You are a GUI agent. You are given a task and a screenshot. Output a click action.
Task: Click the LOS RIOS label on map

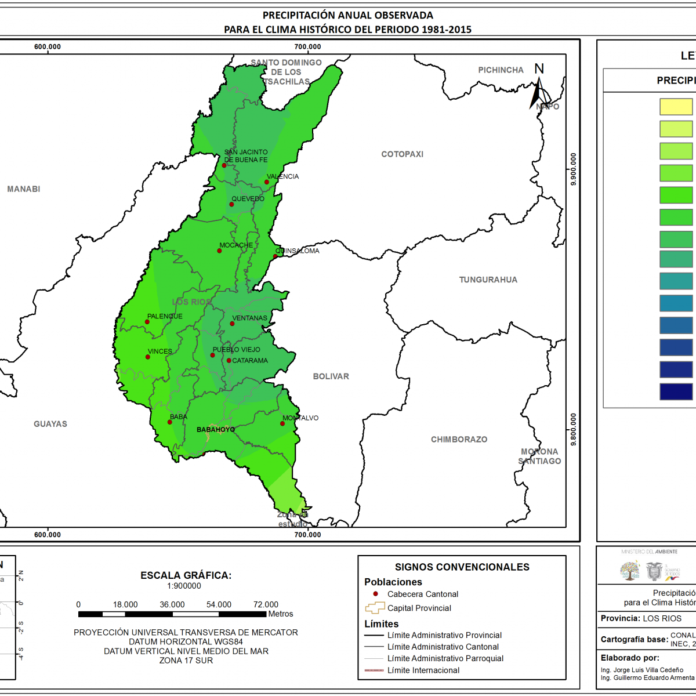[x=192, y=302]
